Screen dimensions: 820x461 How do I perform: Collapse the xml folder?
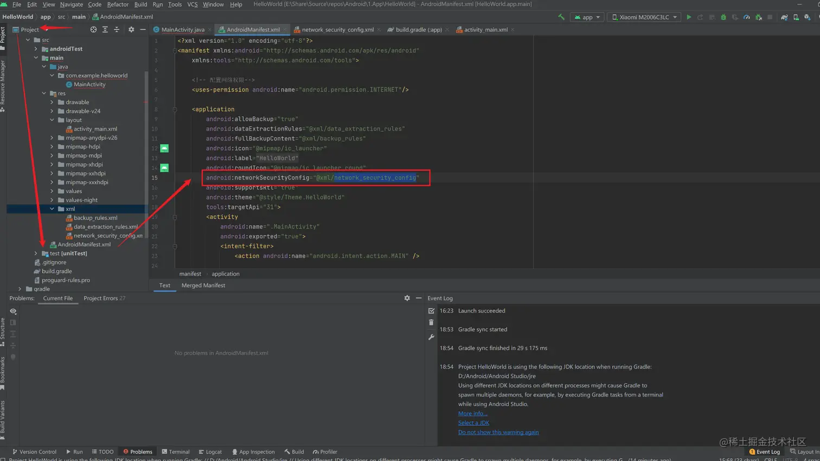pos(52,209)
